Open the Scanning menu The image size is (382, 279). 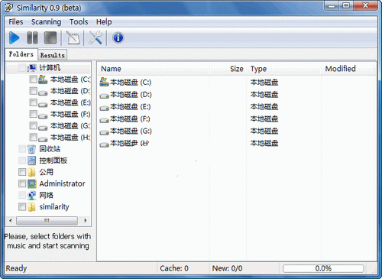coord(46,22)
